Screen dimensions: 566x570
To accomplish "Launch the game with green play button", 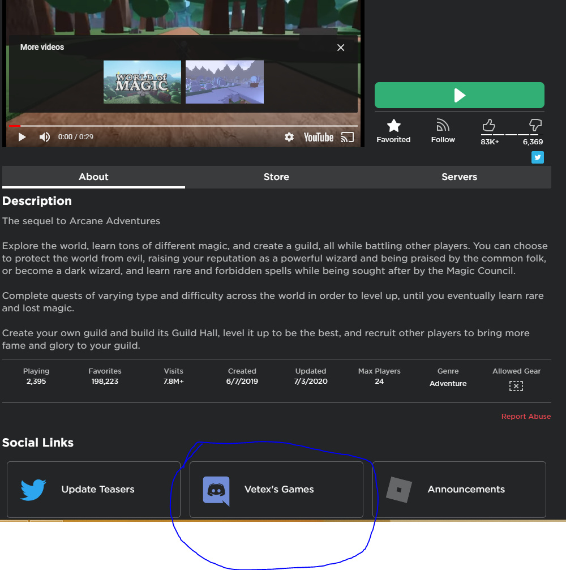I will [460, 95].
